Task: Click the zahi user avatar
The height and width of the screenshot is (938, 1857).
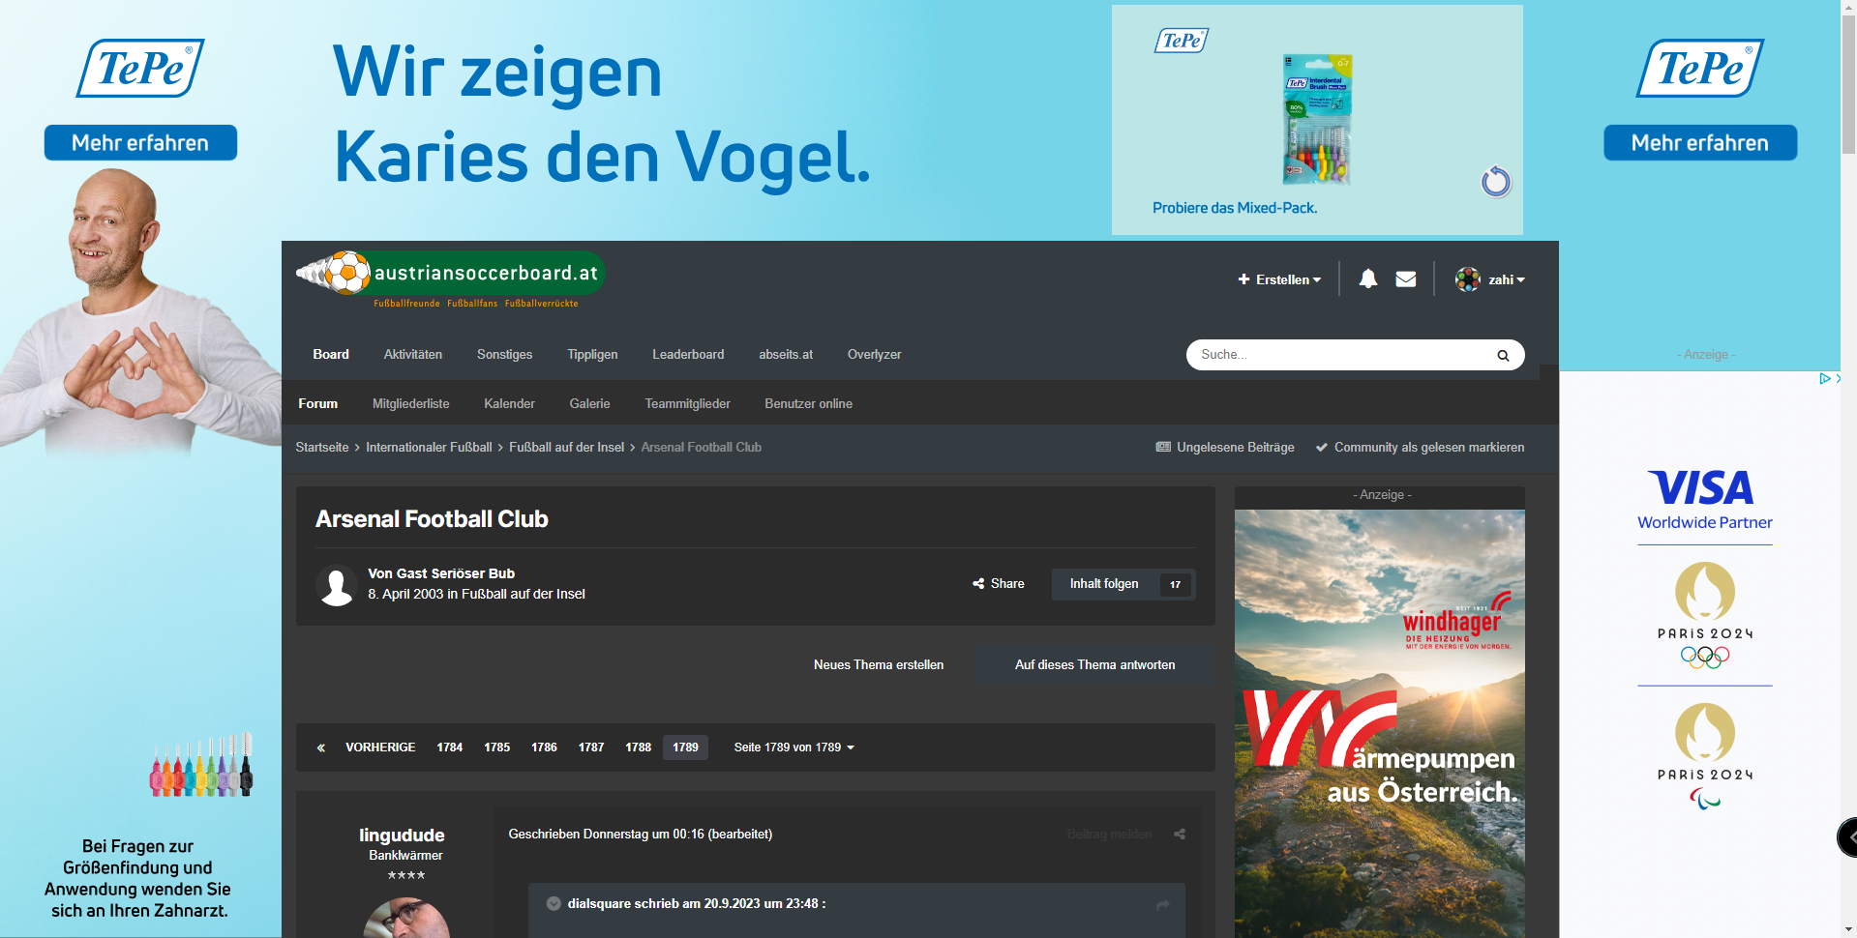Action: (1468, 279)
